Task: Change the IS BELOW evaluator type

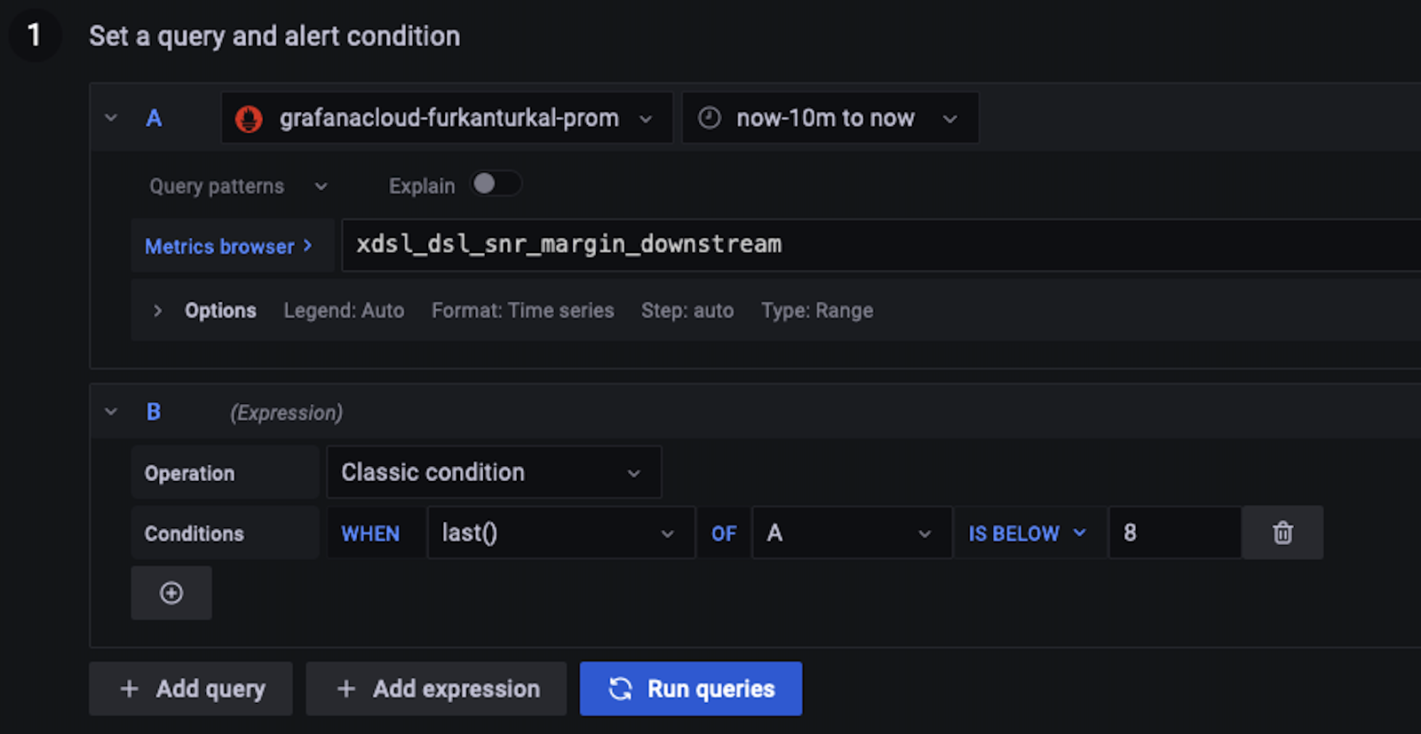Action: pyautogui.click(x=1028, y=533)
